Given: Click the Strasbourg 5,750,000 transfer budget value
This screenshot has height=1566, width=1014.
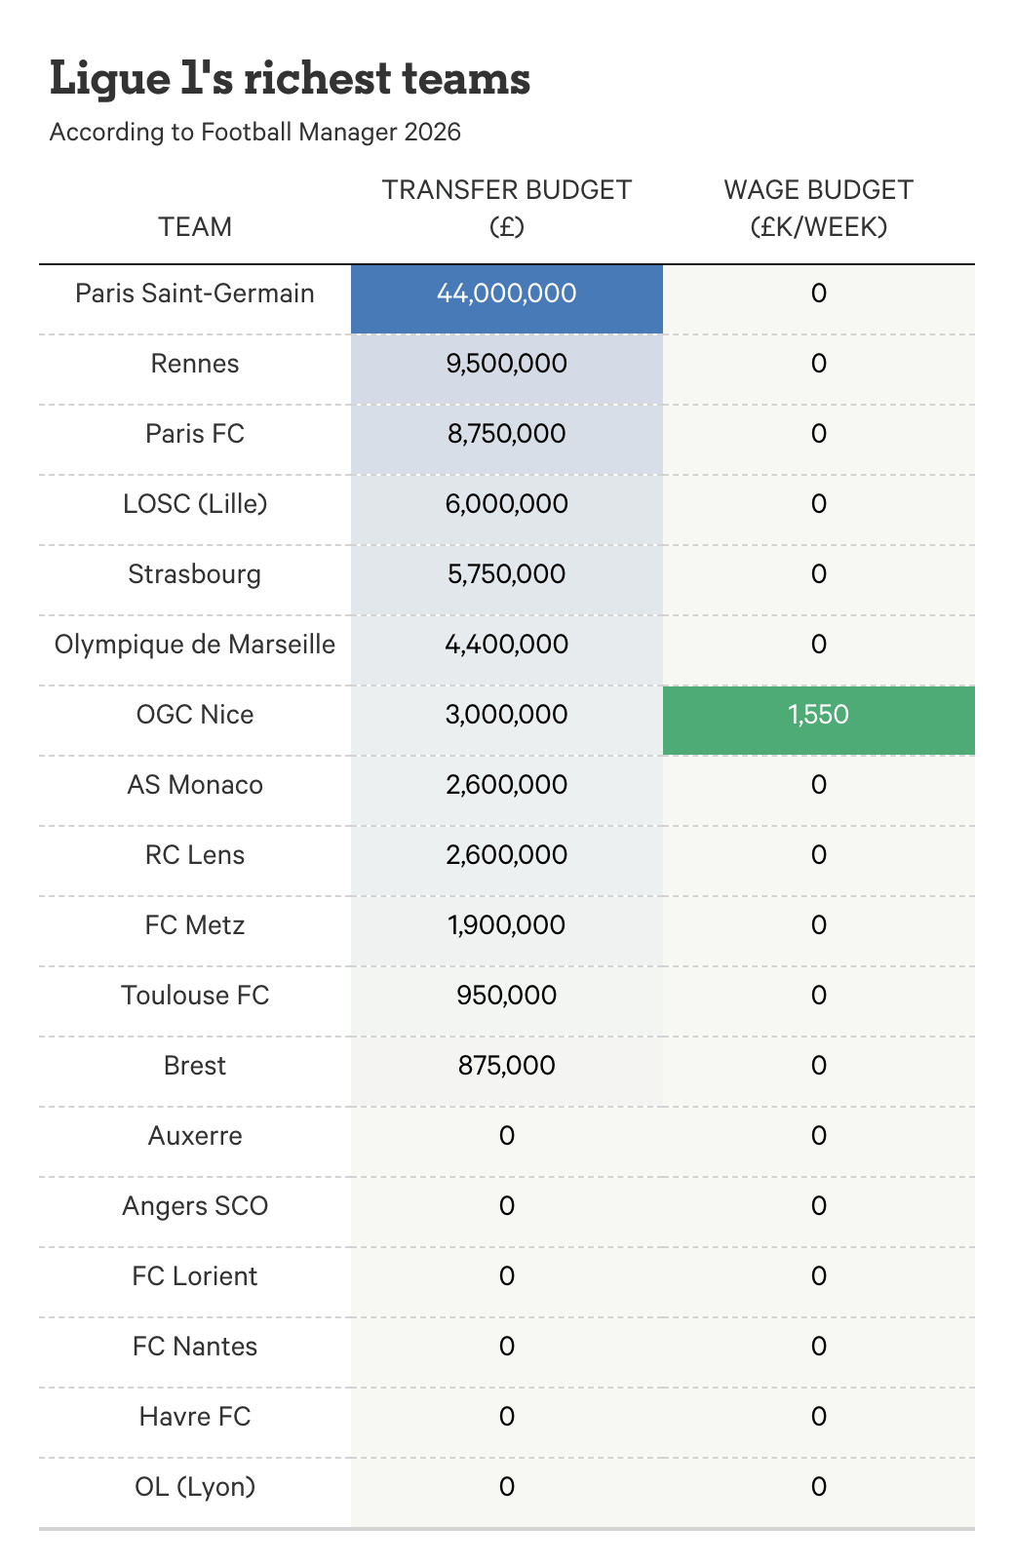Looking at the screenshot, I should pyautogui.click(x=506, y=574).
